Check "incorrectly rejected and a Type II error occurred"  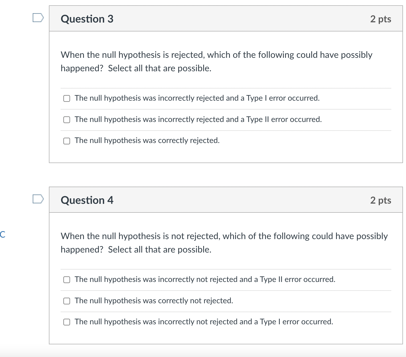click(66, 119)
